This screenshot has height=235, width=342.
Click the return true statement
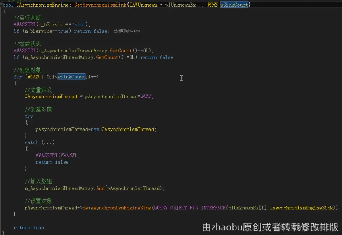click(30, 228)
